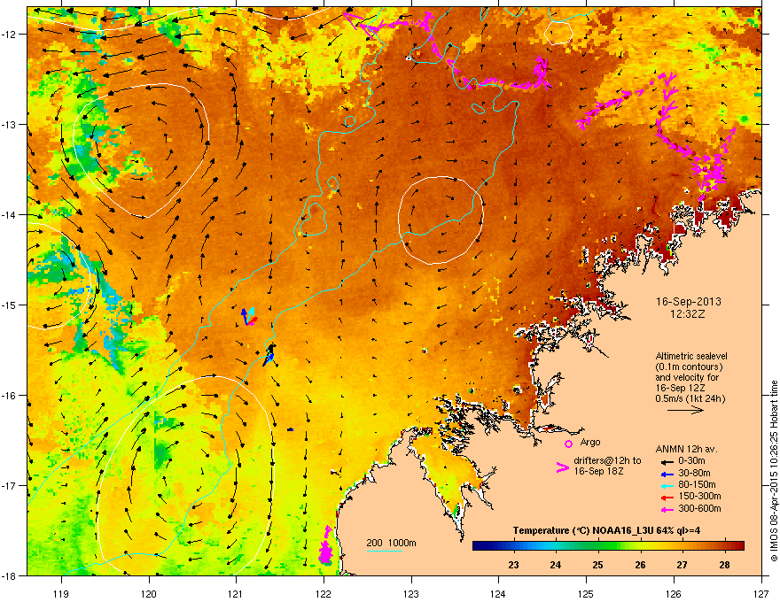
Task: Click the magenta drifters arrowhead legend symbol
Action: 562,467
